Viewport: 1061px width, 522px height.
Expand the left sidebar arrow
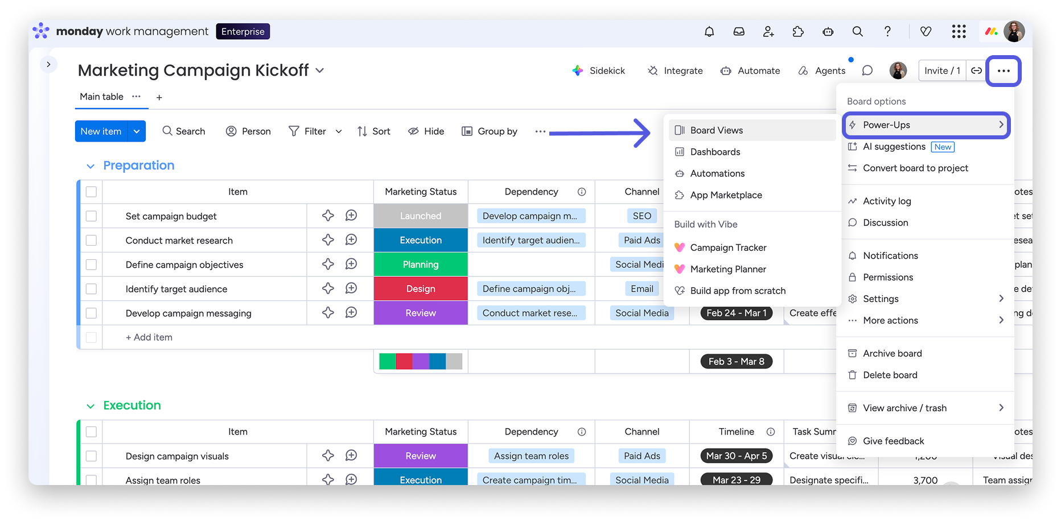48,64
